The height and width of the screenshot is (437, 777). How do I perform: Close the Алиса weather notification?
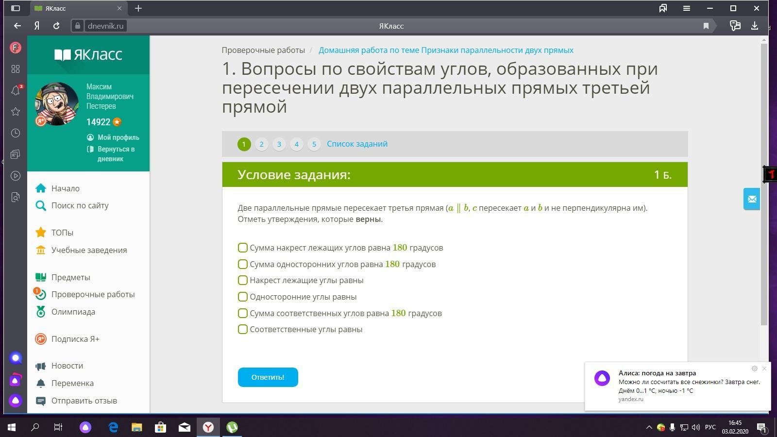tap(764, 369)
